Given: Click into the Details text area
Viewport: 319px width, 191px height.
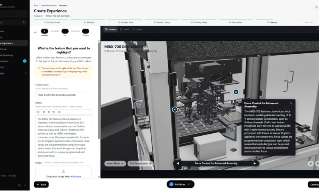Looking at the screenshot, I should tap(64, 137).
